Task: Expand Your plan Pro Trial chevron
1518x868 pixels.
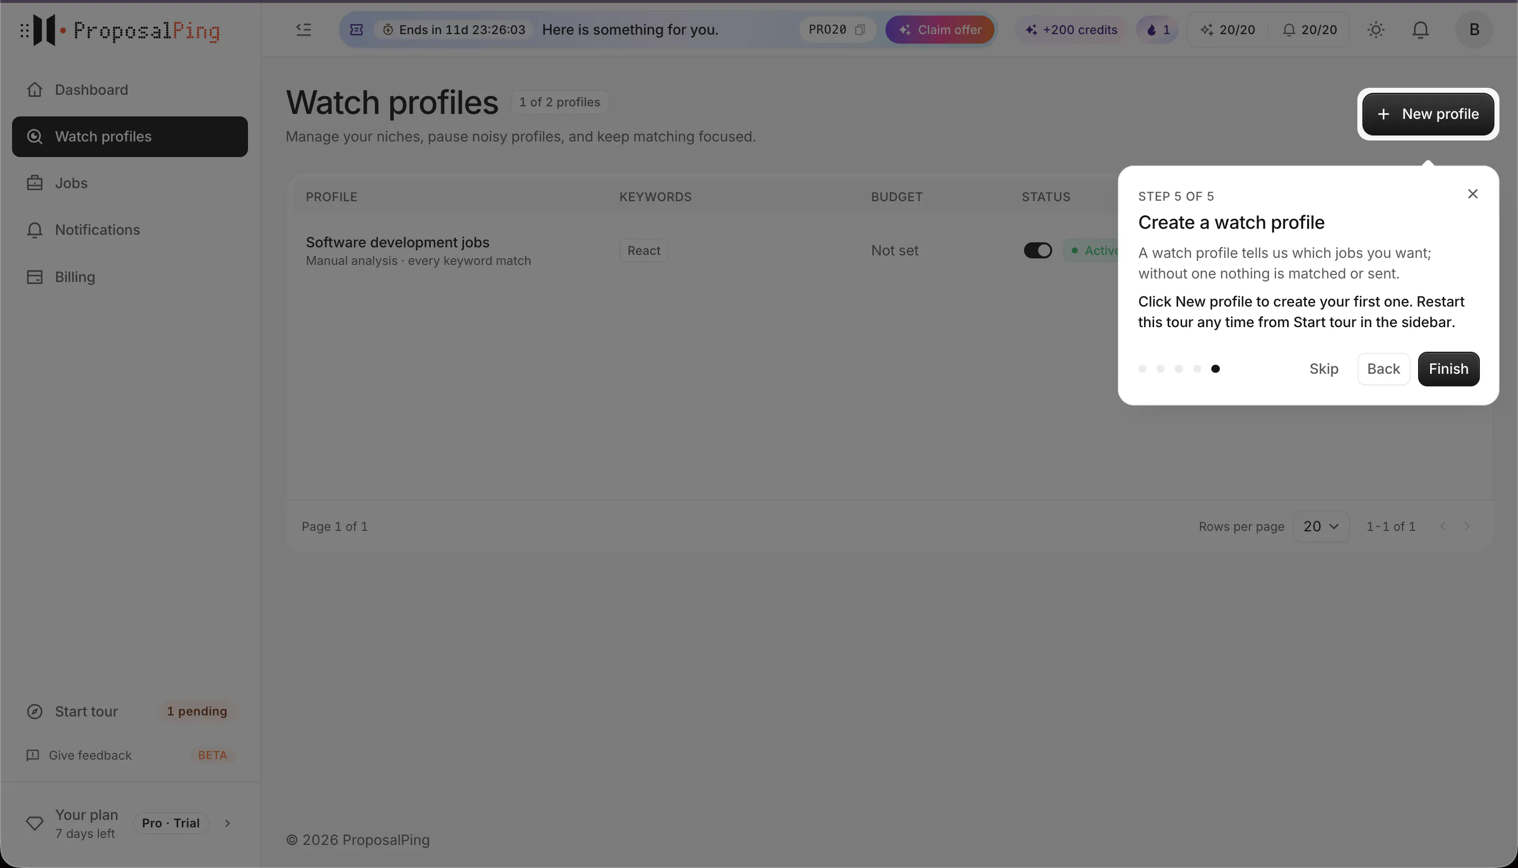Action: tap(227, 823)
